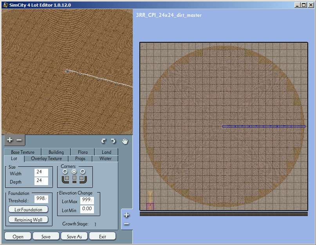This screenshot has width=316, height=245.
Task: Focus the lot Depth field
Action: click(42, 181)
